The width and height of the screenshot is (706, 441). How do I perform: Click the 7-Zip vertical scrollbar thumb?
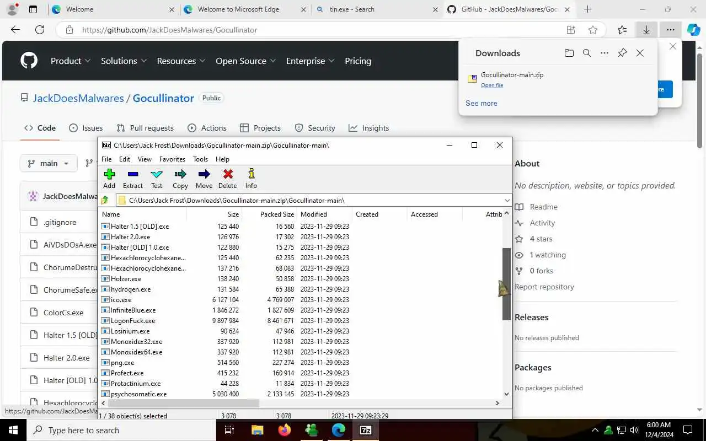tap(506, 284)
